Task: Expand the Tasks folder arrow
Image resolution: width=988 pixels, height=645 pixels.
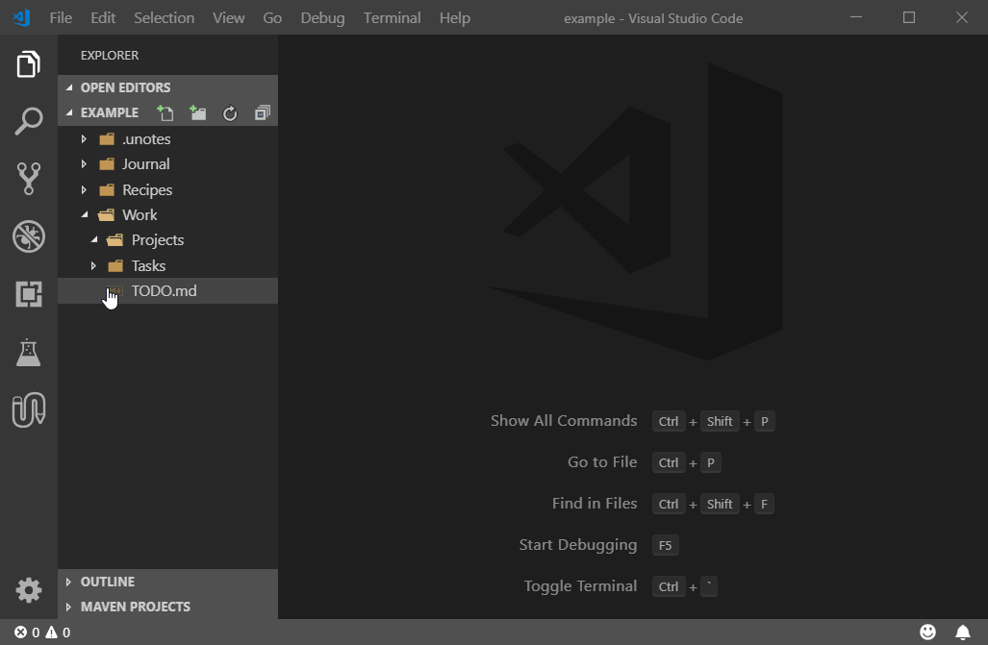Action: 93,266
